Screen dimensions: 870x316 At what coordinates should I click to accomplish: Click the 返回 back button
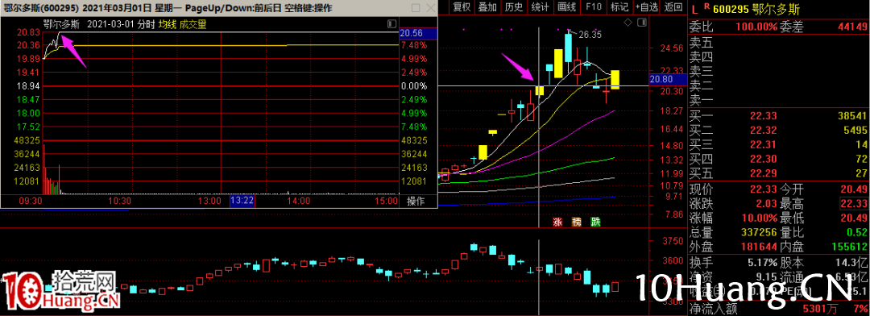tap(673, 6)
